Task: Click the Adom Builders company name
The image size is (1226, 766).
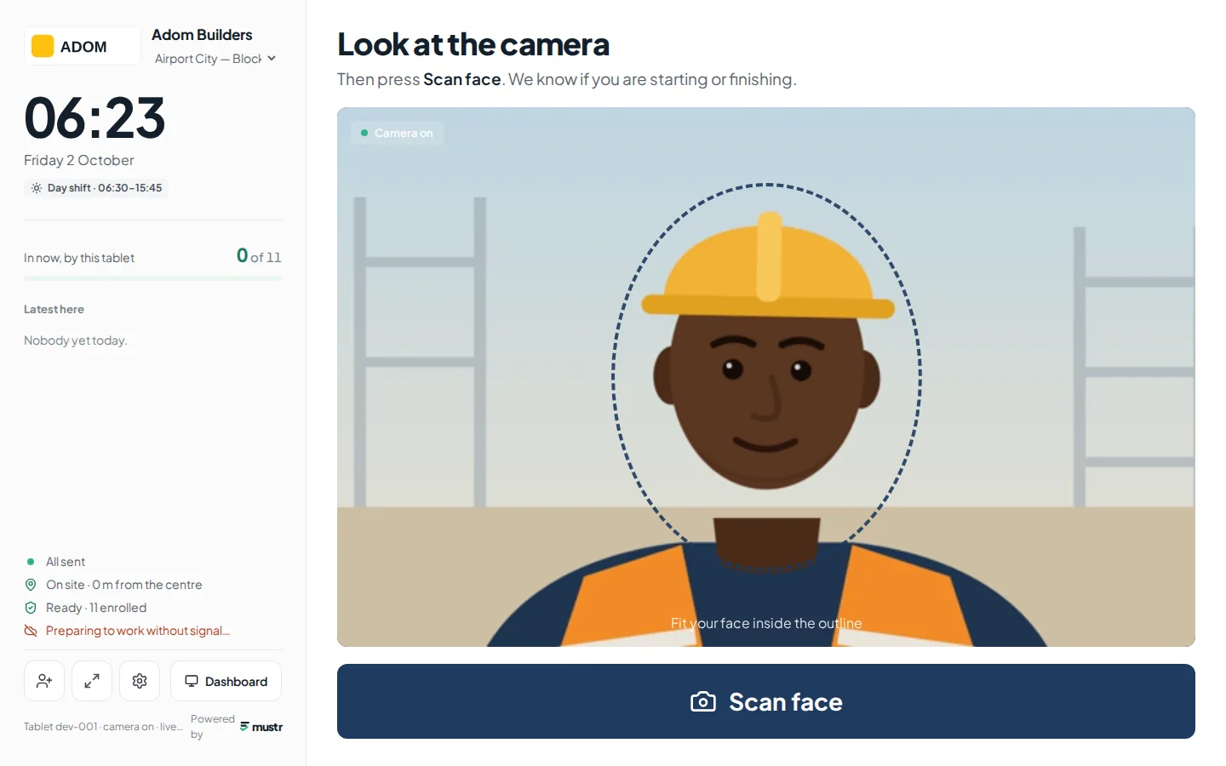Action: coord(202,35)
